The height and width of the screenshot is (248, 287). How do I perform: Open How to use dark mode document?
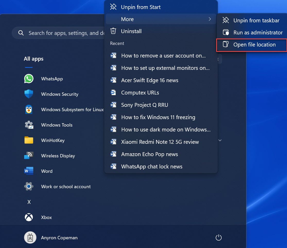pyautogui.click(x=161, y=129)
